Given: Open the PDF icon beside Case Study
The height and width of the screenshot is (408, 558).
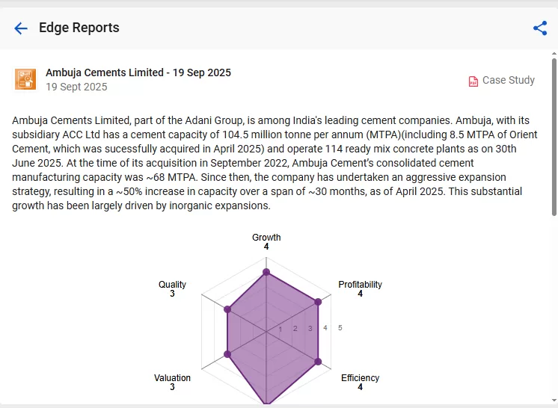Looking at the screenshot, I should [x=473, y=81].
